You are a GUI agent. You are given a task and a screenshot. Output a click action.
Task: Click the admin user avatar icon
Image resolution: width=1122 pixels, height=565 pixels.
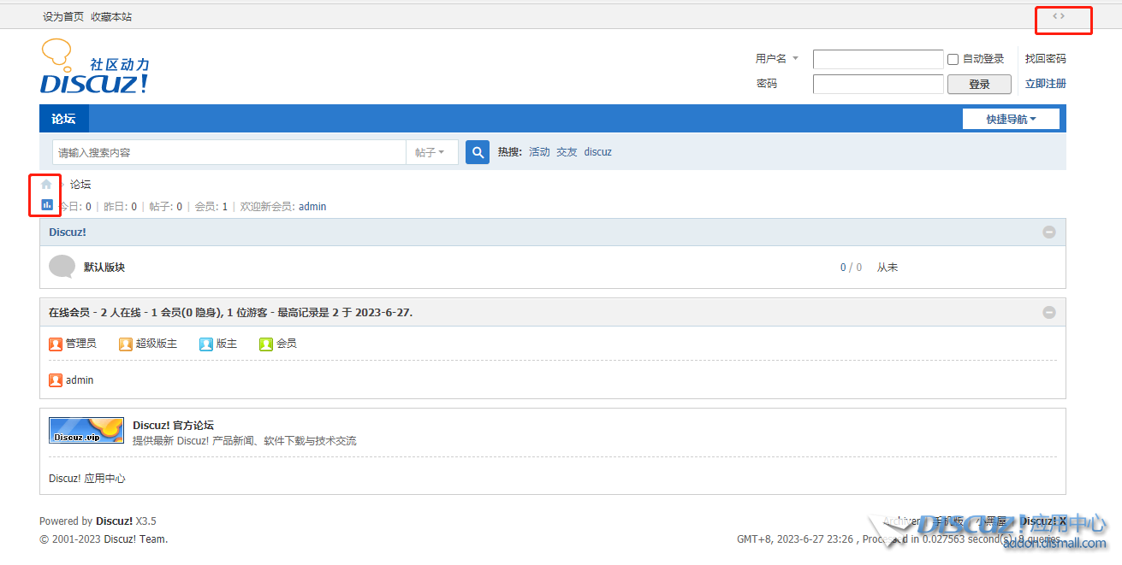point(56,380)
